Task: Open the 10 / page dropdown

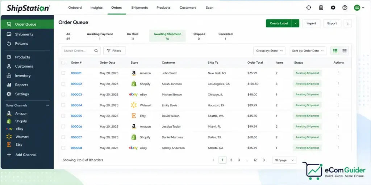Action: [x=284, y=160]
